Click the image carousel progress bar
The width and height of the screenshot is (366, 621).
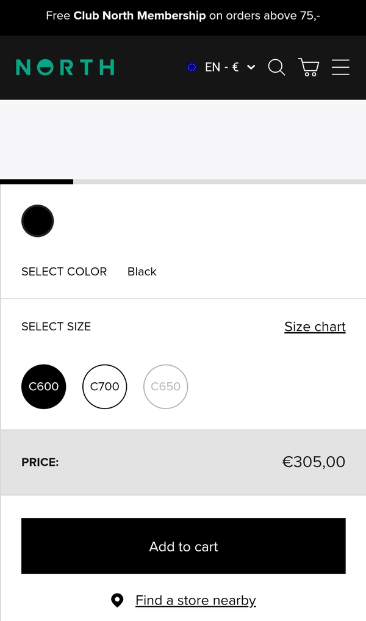click(183, 181)
